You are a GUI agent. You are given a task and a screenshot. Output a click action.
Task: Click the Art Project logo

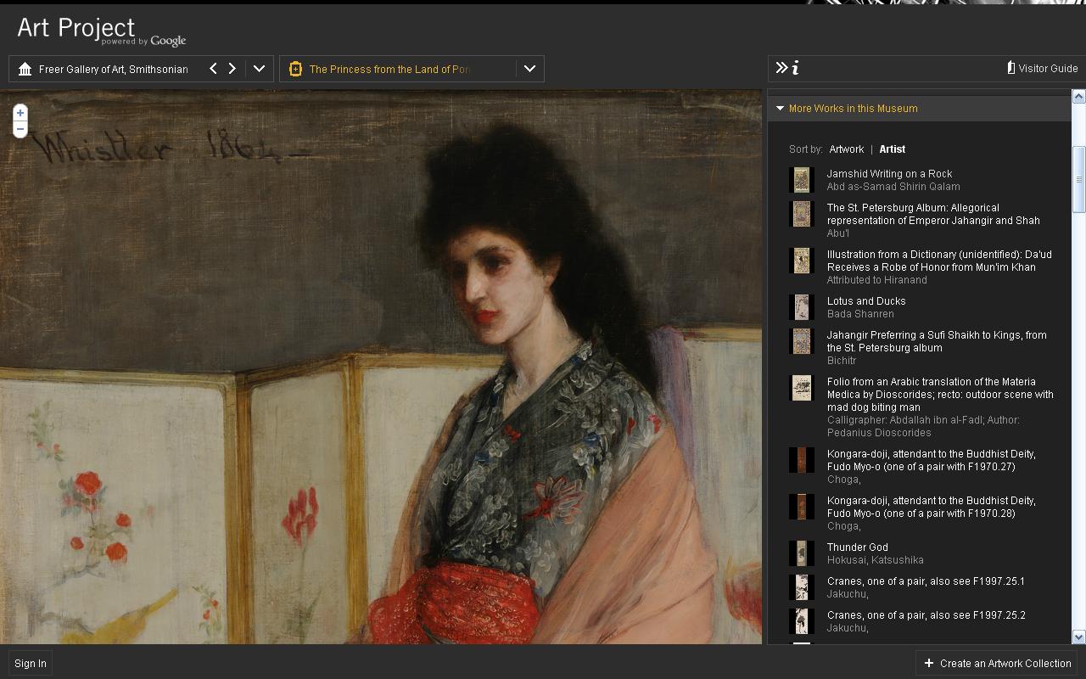coord(101,31)
